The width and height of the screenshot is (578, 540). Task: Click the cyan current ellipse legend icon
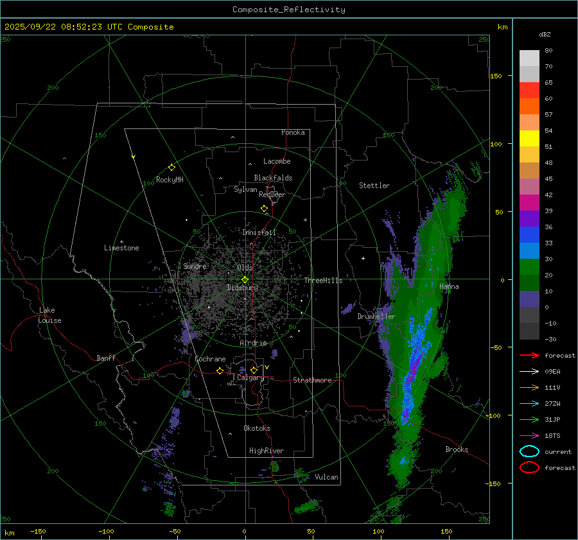529,451
